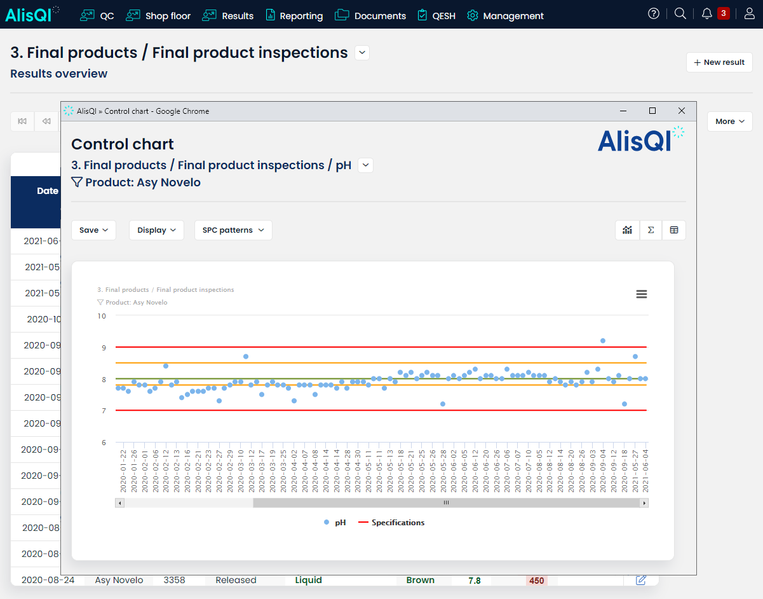The height and width of the screenshot is (599, 763).
Task: Edit the 2020-08-24 result via pencil icon
Action: [640, 580]
